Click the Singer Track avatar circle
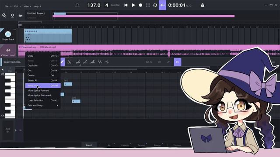This screenshot has width=280, height=157. click(x=8, y=34)
